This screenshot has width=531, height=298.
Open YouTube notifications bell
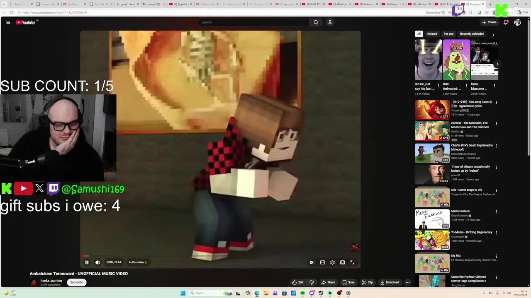(505, 22)
